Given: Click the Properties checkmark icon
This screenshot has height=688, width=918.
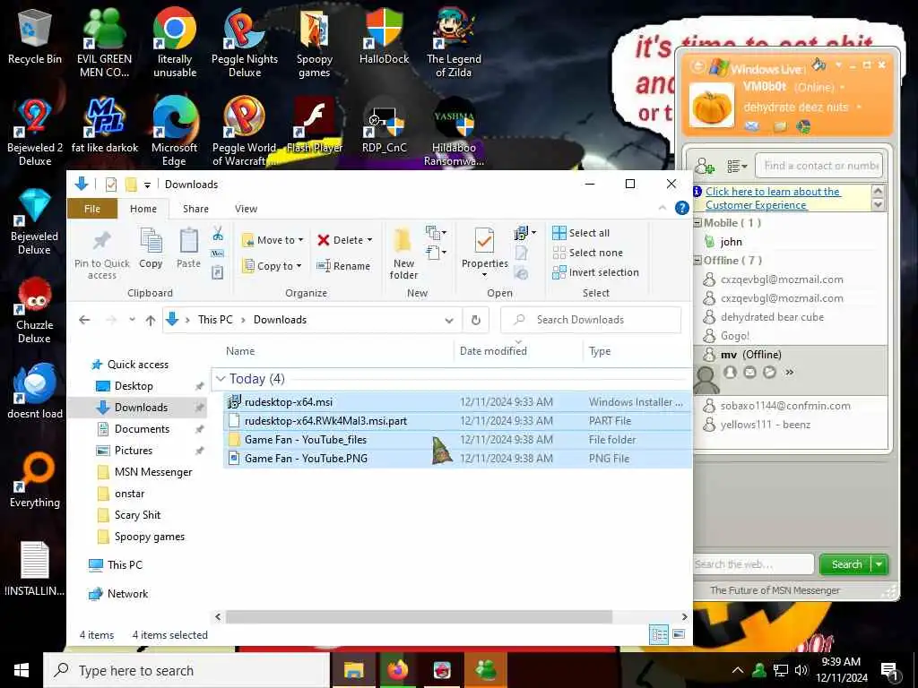Looking at the screenshot, I should point(485,242).
